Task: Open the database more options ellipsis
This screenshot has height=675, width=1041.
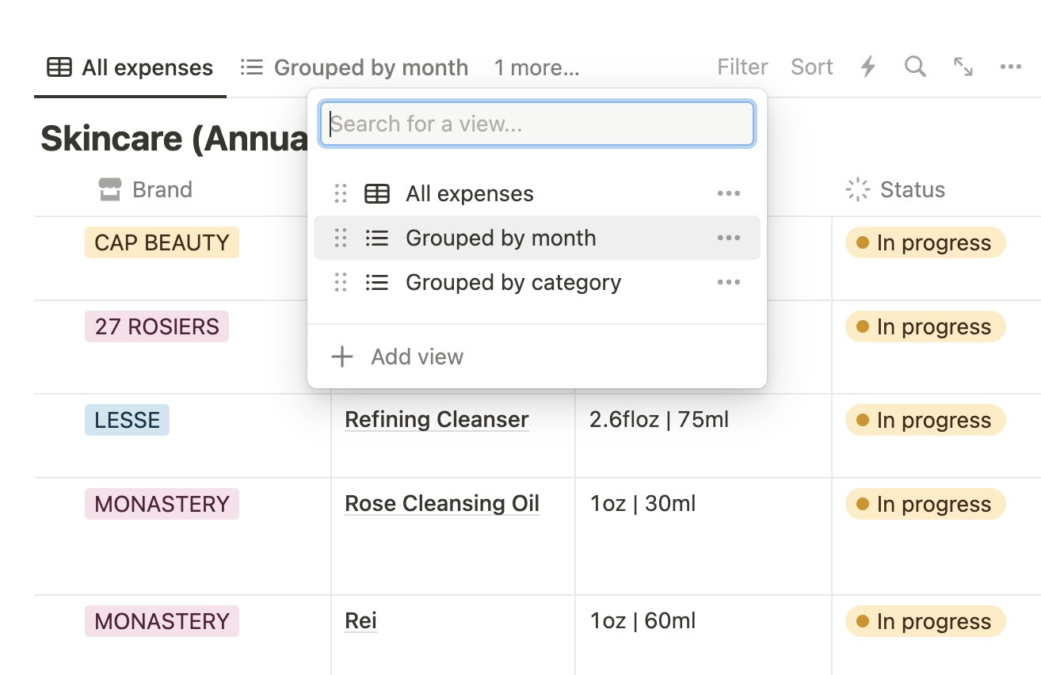Action: pyautogui.click(x=1010, y=67)
